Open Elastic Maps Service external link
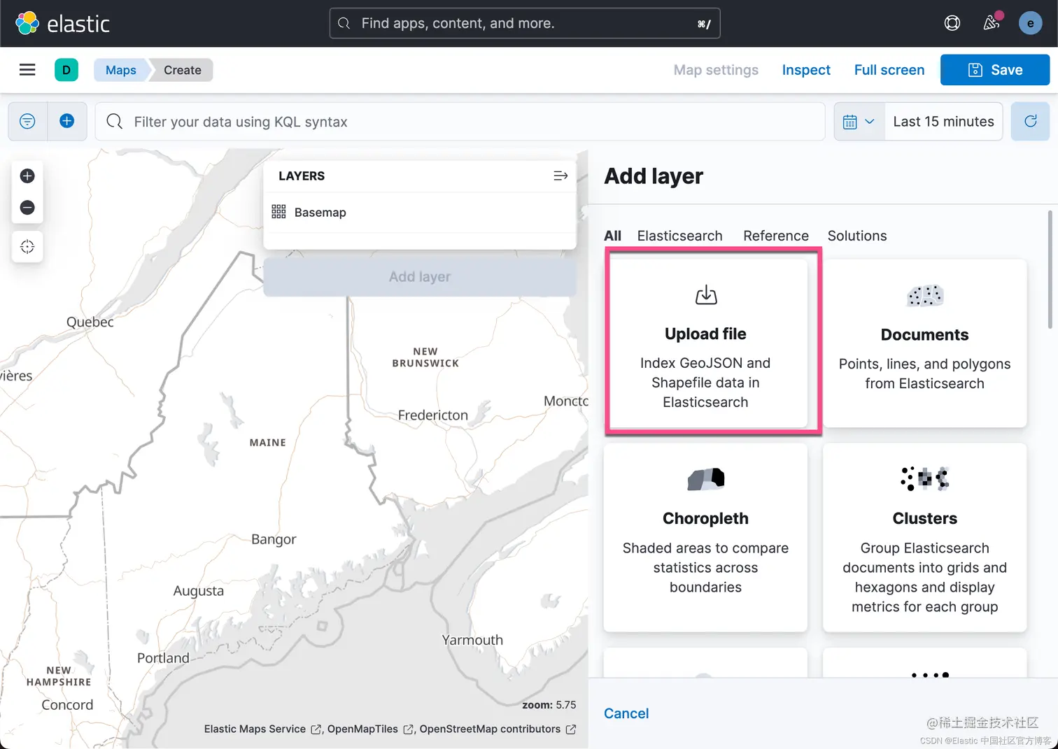The height and width of the screenshot is (749, 1058). [262, 729]
